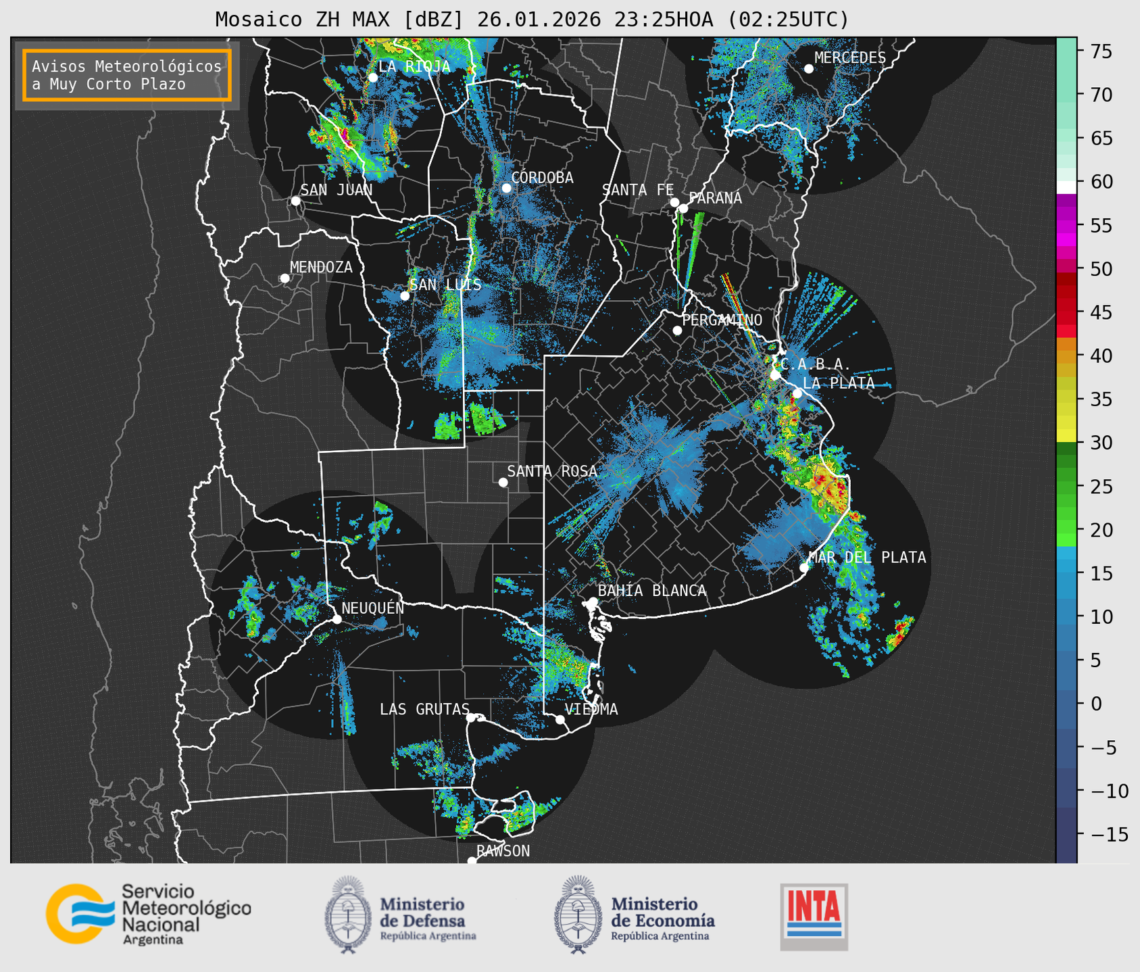Select the BAHÍA BLANCA city label

652,590
